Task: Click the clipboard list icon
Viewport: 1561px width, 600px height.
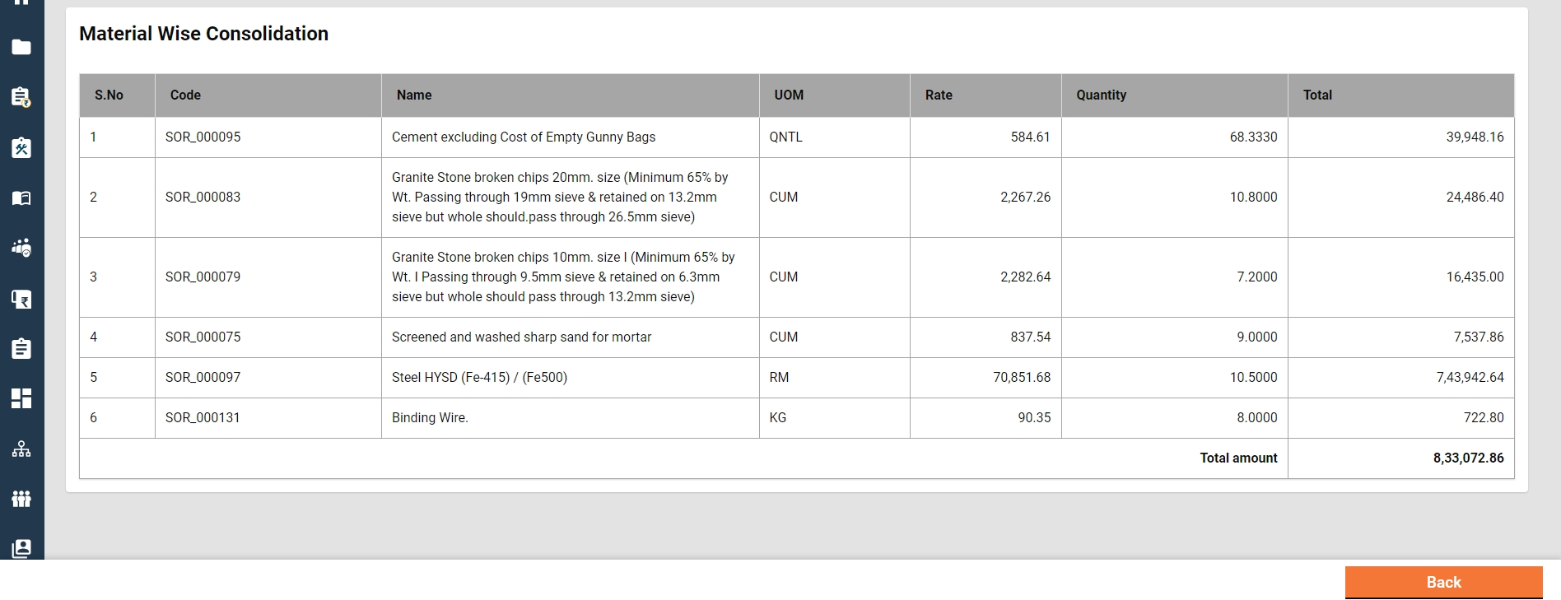Action: click(x=21, y=349)
